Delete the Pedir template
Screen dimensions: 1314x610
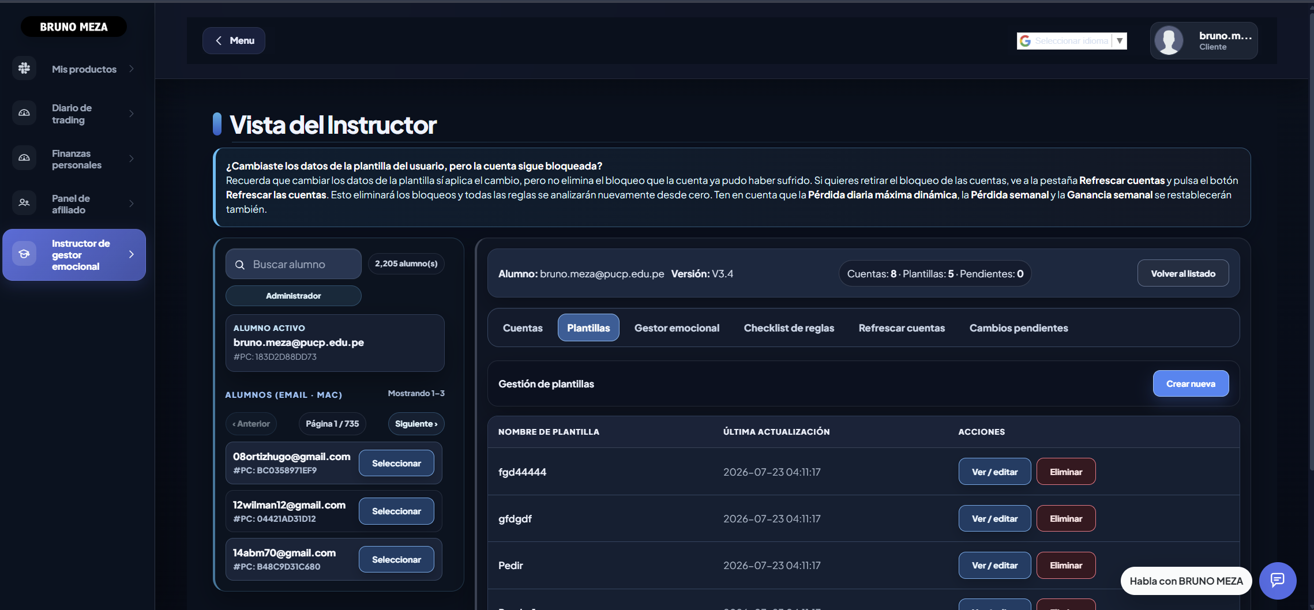(x=1066, y=565)
